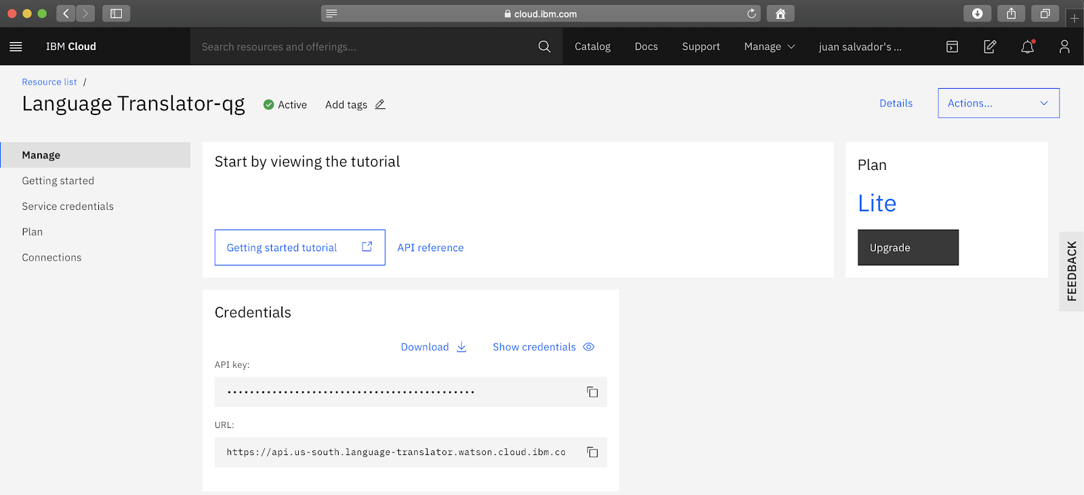Go back with the Safari back arrow

(66, 14)
